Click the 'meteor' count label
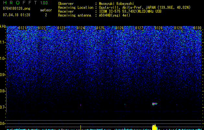The width and height of the screenshot is (204, 130). point(46,10)
